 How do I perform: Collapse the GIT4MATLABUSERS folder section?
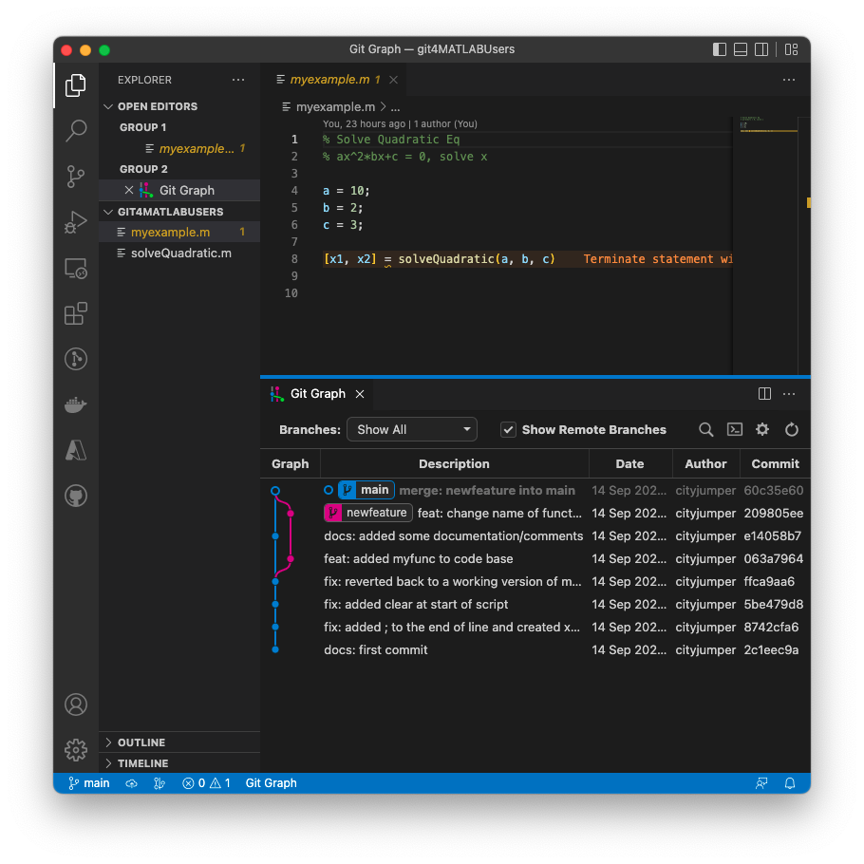[179, 212]
